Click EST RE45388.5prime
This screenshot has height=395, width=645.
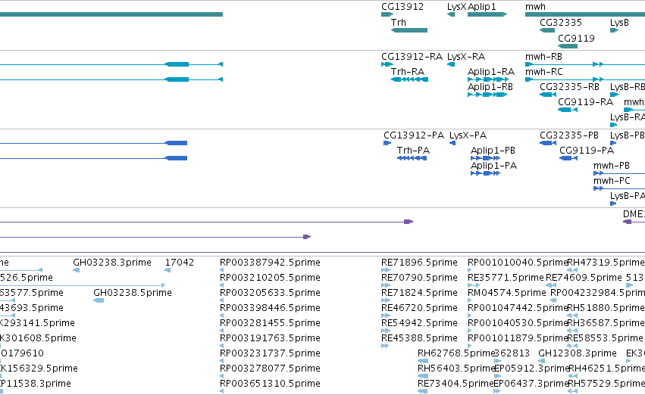(x=419, y=338)
